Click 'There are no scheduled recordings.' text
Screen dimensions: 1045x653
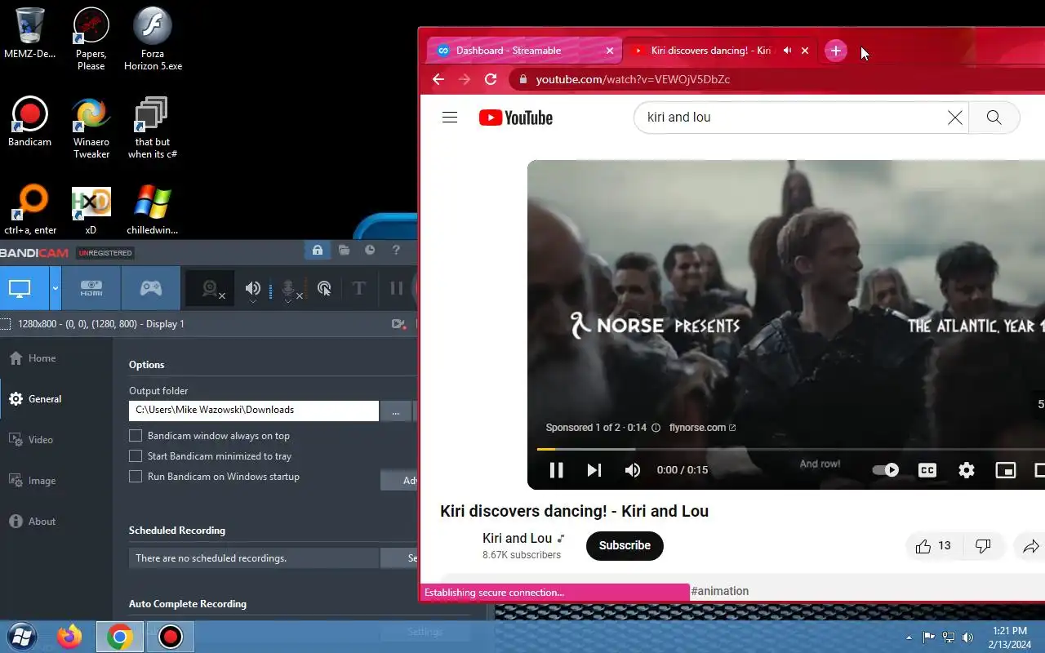(211, 558)
